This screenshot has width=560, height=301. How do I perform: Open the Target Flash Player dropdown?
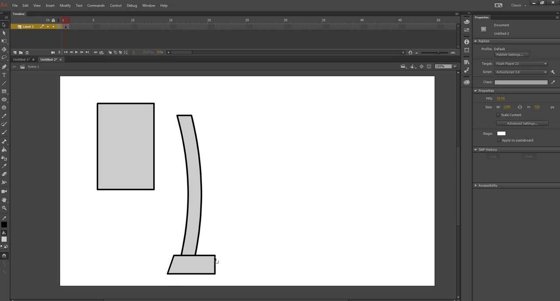[x=521, y=64]
